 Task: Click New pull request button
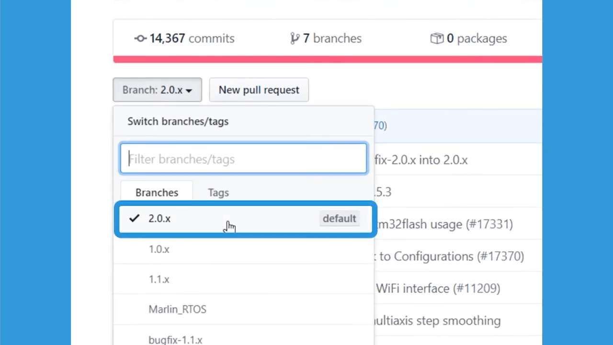[259, 90]
